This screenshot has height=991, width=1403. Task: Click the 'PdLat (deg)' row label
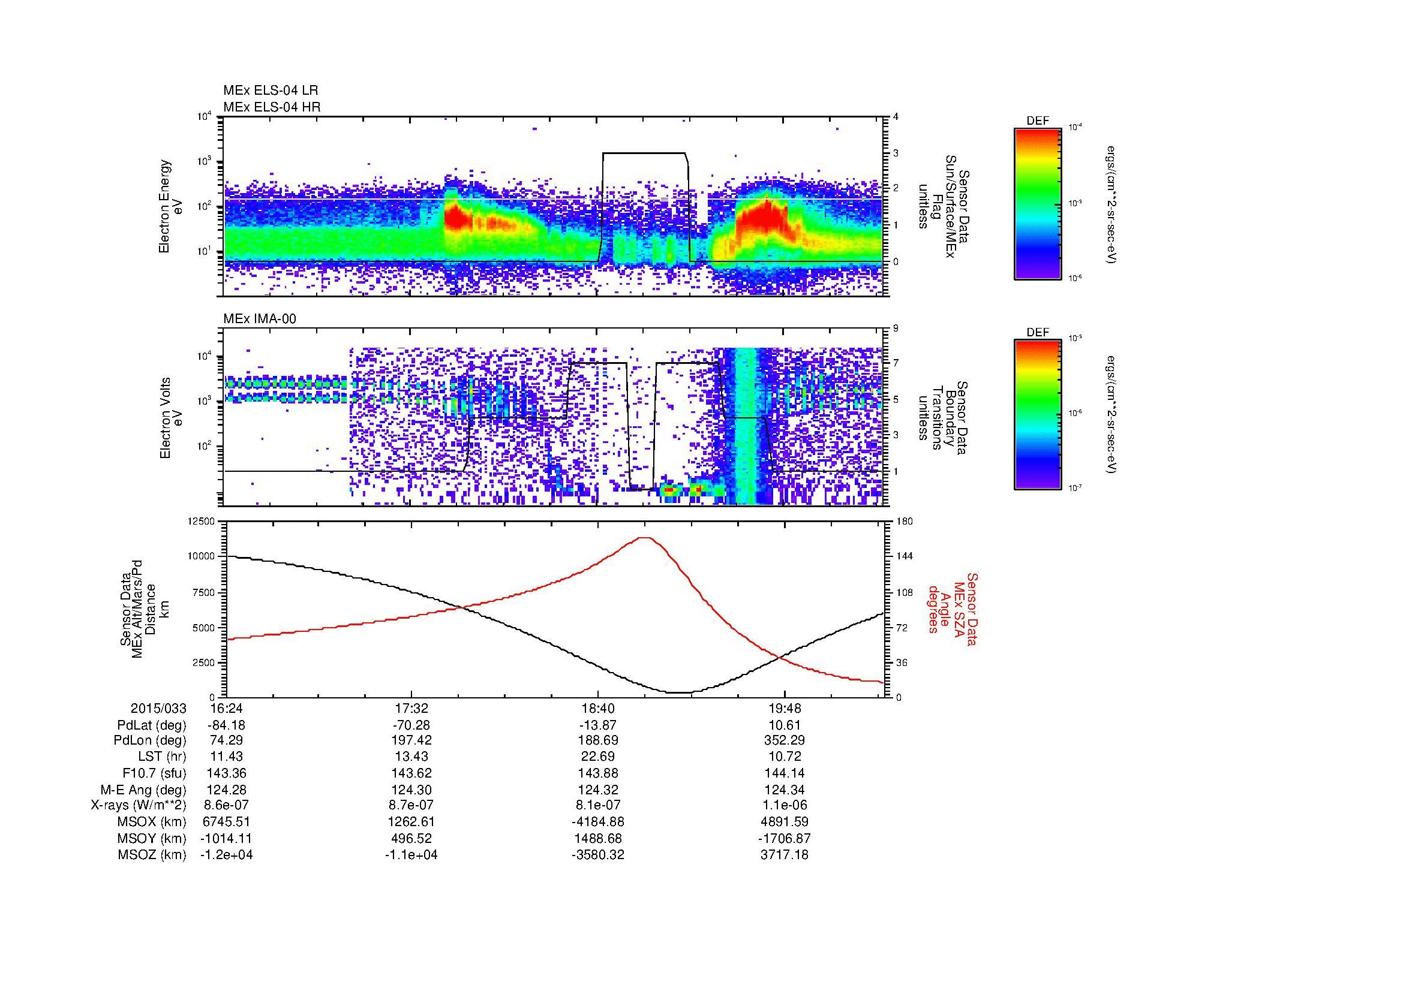pyautogui.click(x=152, y=725)
